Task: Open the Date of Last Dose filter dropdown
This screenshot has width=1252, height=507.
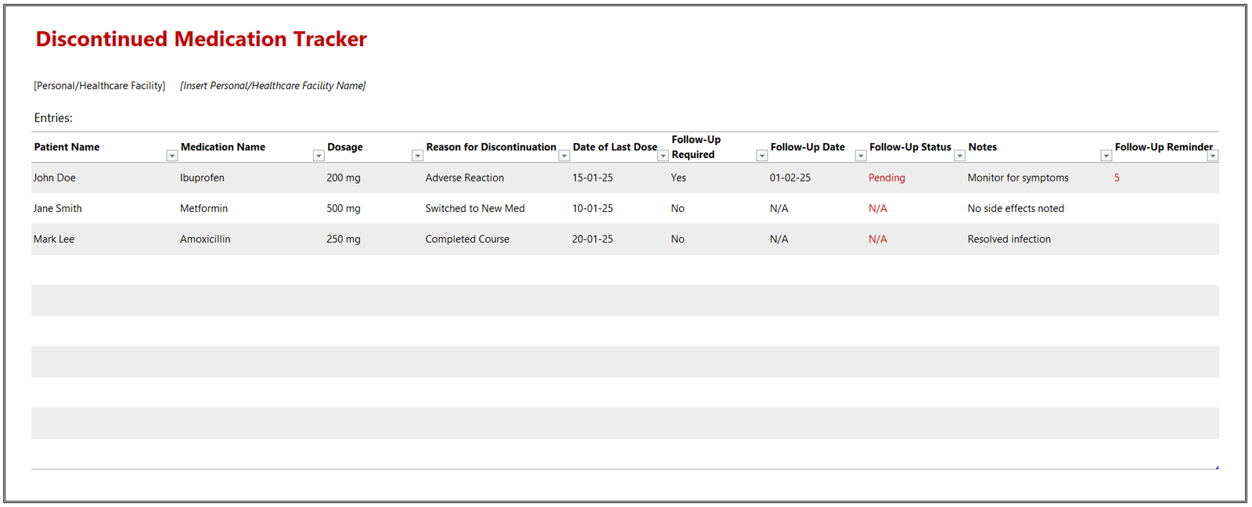Action: (663, 156)
